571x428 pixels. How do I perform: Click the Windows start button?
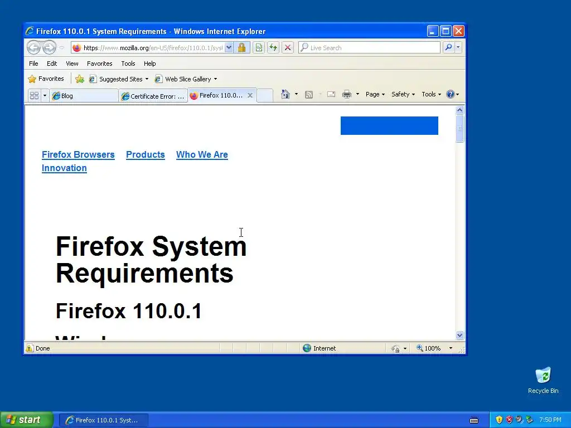coord(27,420)
